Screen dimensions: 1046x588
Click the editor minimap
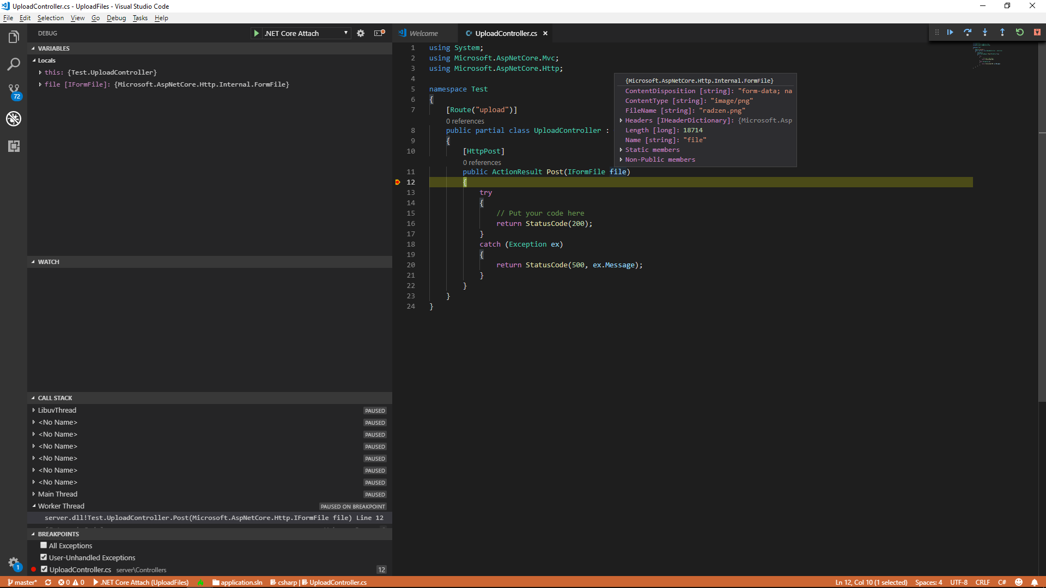point(988,56)
